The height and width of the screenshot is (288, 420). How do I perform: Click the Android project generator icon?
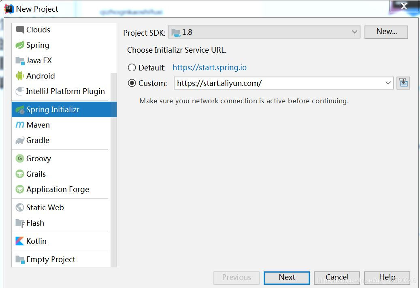click(19, 76)
